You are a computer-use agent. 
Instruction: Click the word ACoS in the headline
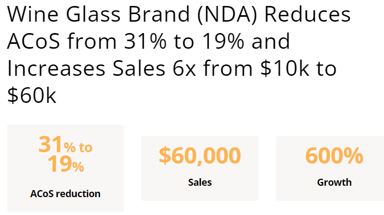34,42
